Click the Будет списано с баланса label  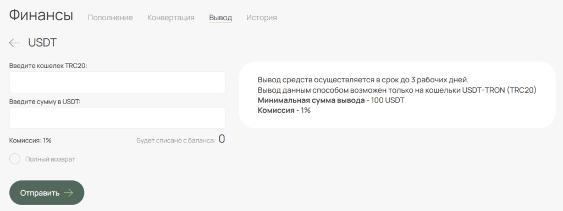176,140
